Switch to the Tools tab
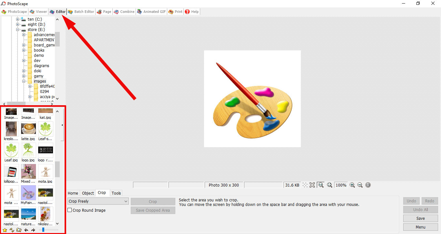Viewport: 441px width, 234px height. tap(116, 193)
